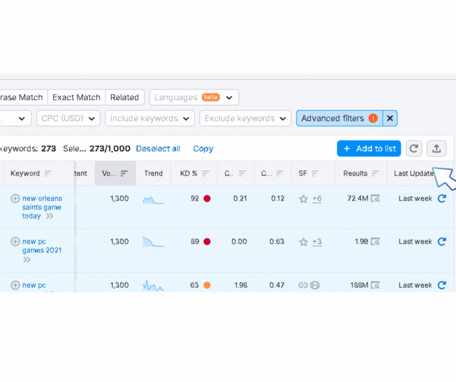
Task: Open the third row 'new pc' keyword link
Action: click(34, 285)
